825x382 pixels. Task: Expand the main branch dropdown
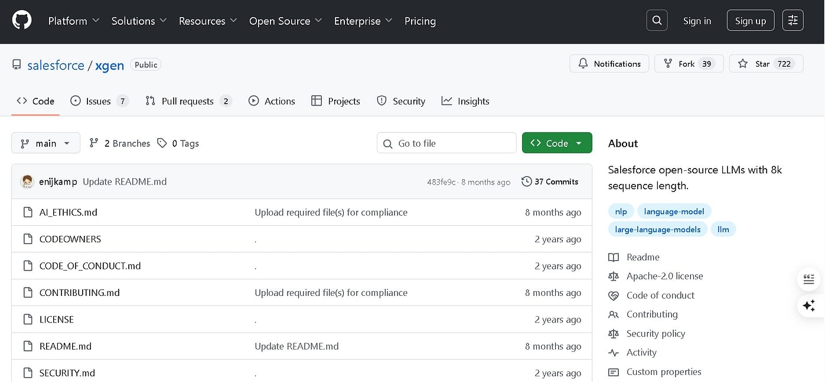click(45, 143)
